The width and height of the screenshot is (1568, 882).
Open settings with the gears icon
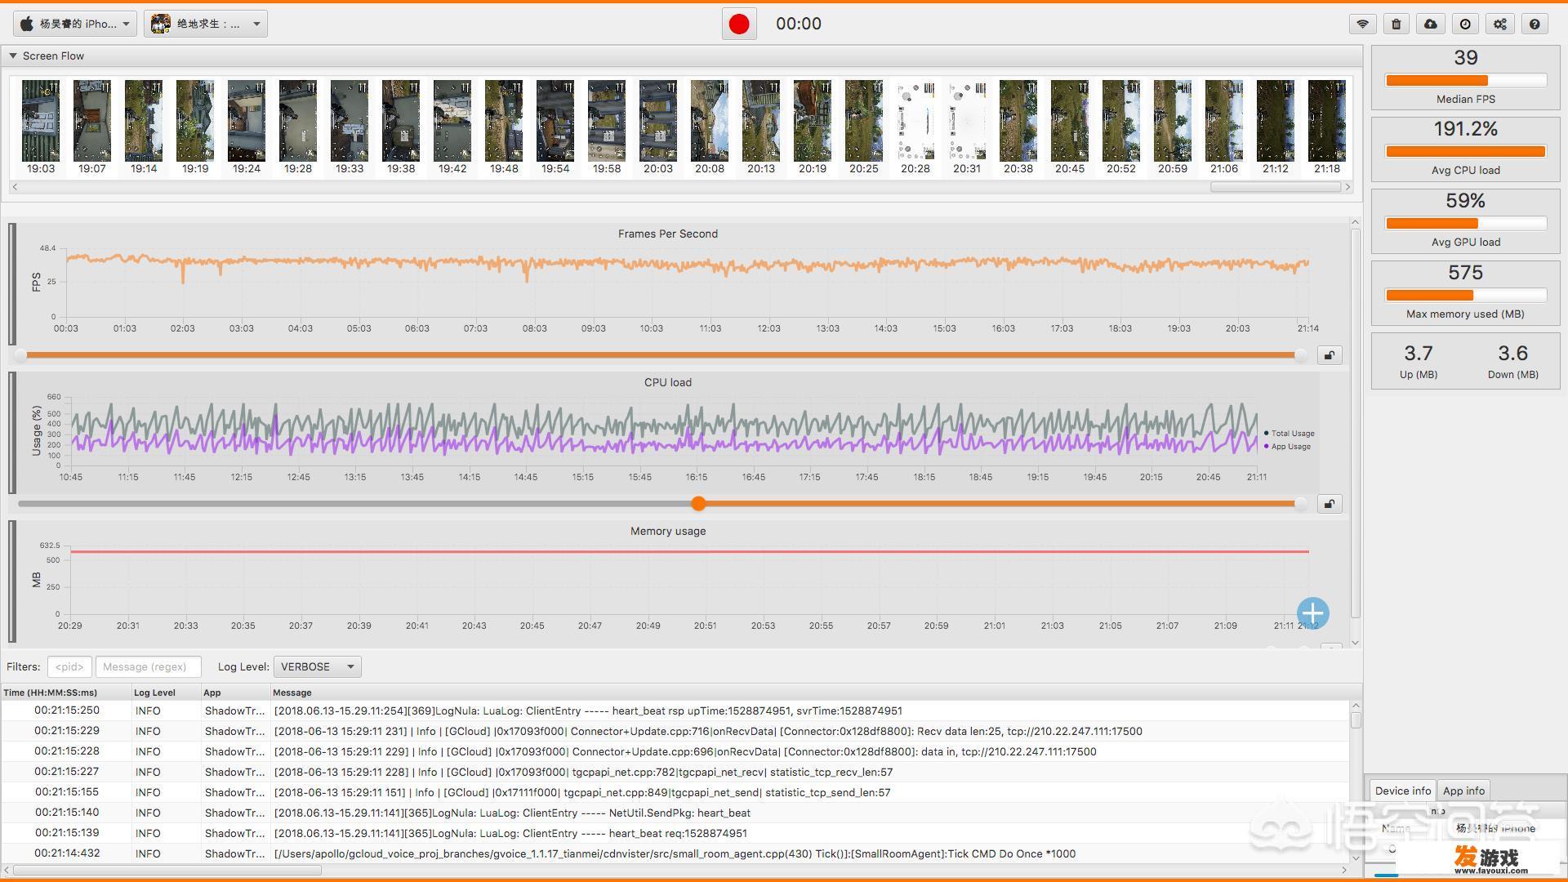[x=1500, y=24]
